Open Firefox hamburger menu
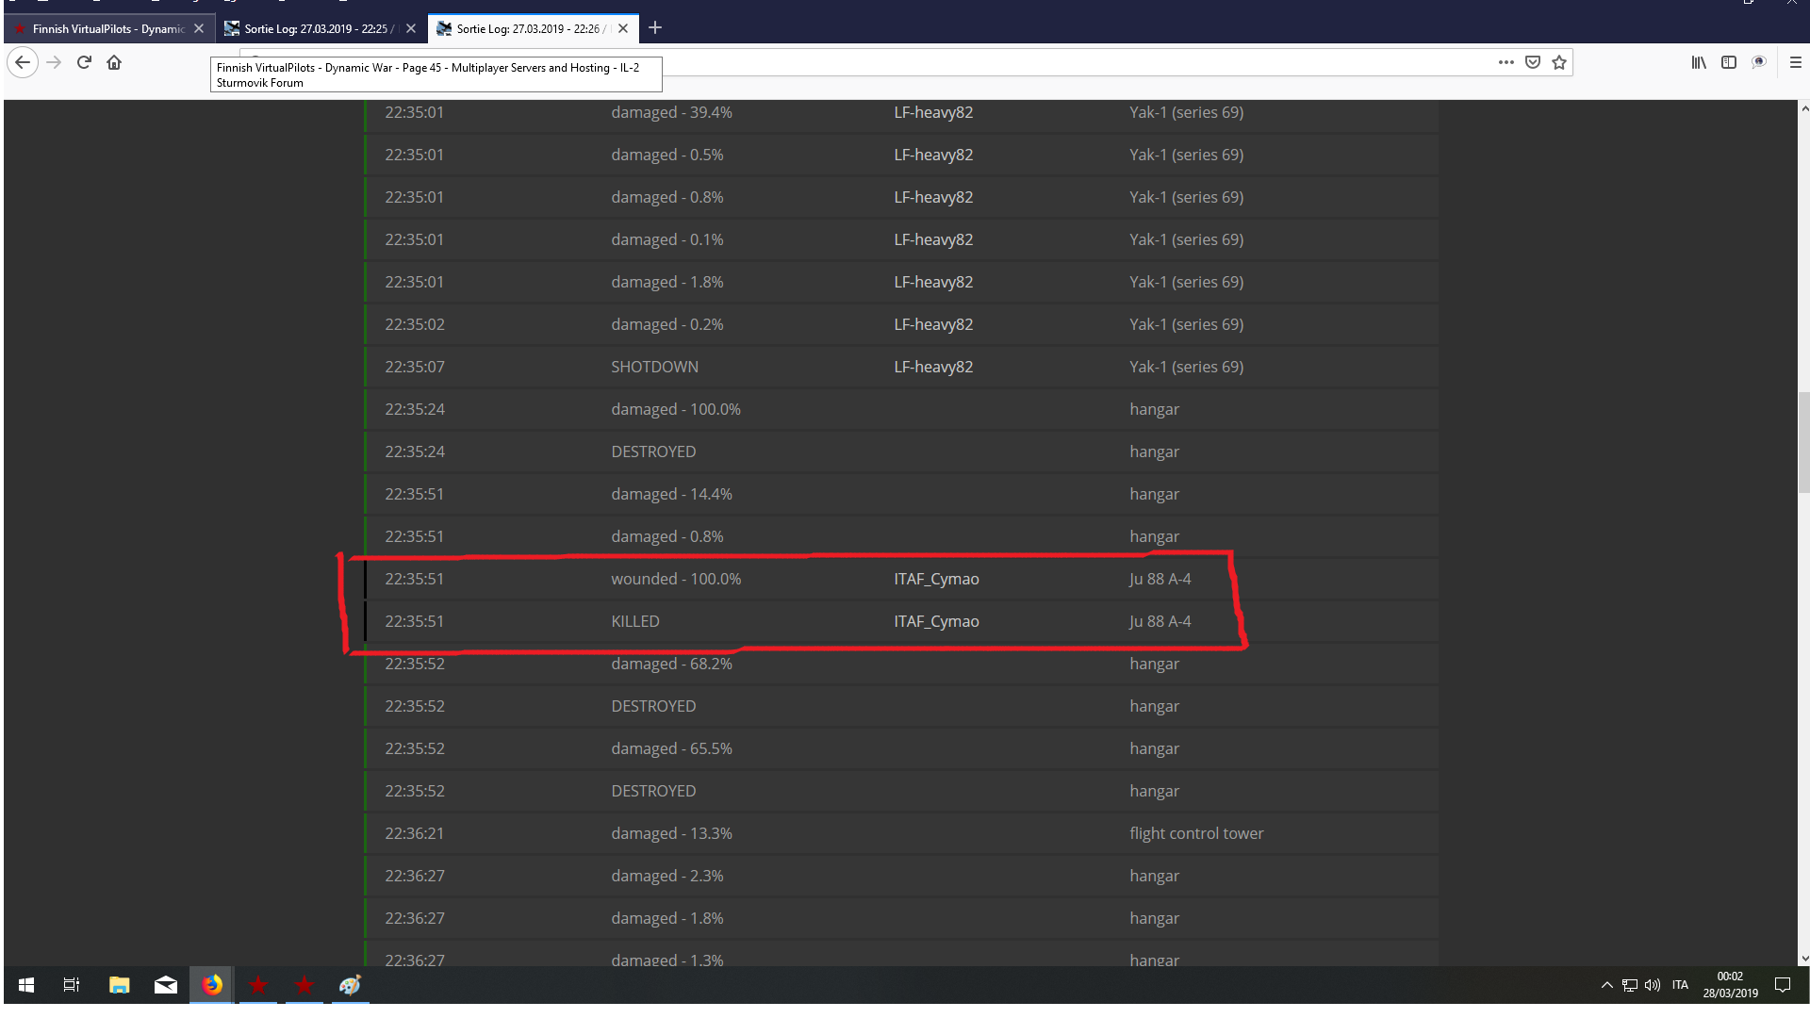The width and height of the screenshot is (1810, 1018). point(1795,62)
